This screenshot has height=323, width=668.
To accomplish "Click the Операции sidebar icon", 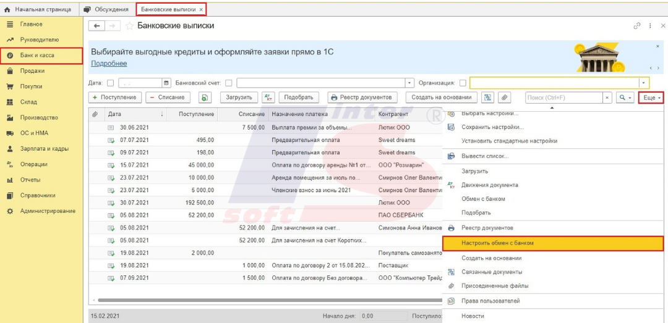I will pos(11,164).
